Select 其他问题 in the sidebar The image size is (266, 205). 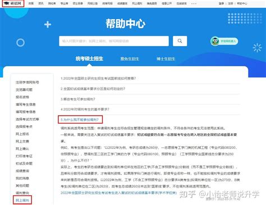22,185
